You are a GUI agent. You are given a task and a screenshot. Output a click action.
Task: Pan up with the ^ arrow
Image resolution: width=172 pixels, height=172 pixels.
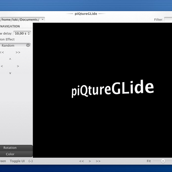click(10, 59)
